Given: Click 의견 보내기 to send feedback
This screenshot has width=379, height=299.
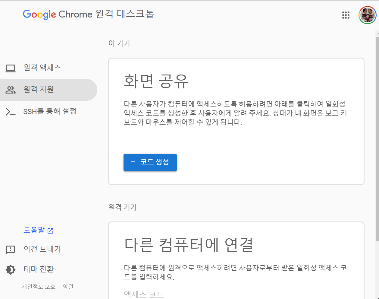Looking at the screenshot, I should pos(42,249).
